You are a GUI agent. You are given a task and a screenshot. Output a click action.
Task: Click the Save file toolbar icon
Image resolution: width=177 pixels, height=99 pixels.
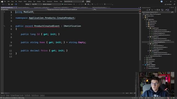click(x=16, y=4)
